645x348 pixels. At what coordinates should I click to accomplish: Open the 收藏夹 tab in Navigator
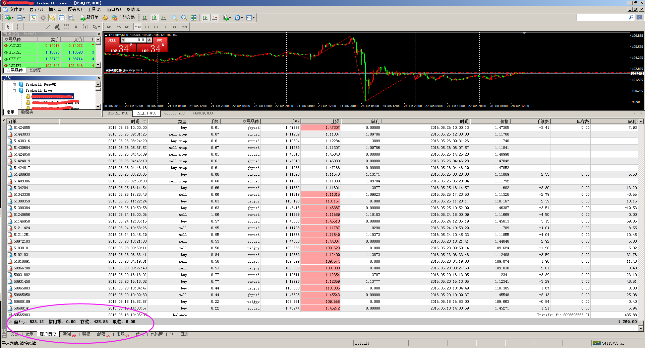click(x=27, y=112)
